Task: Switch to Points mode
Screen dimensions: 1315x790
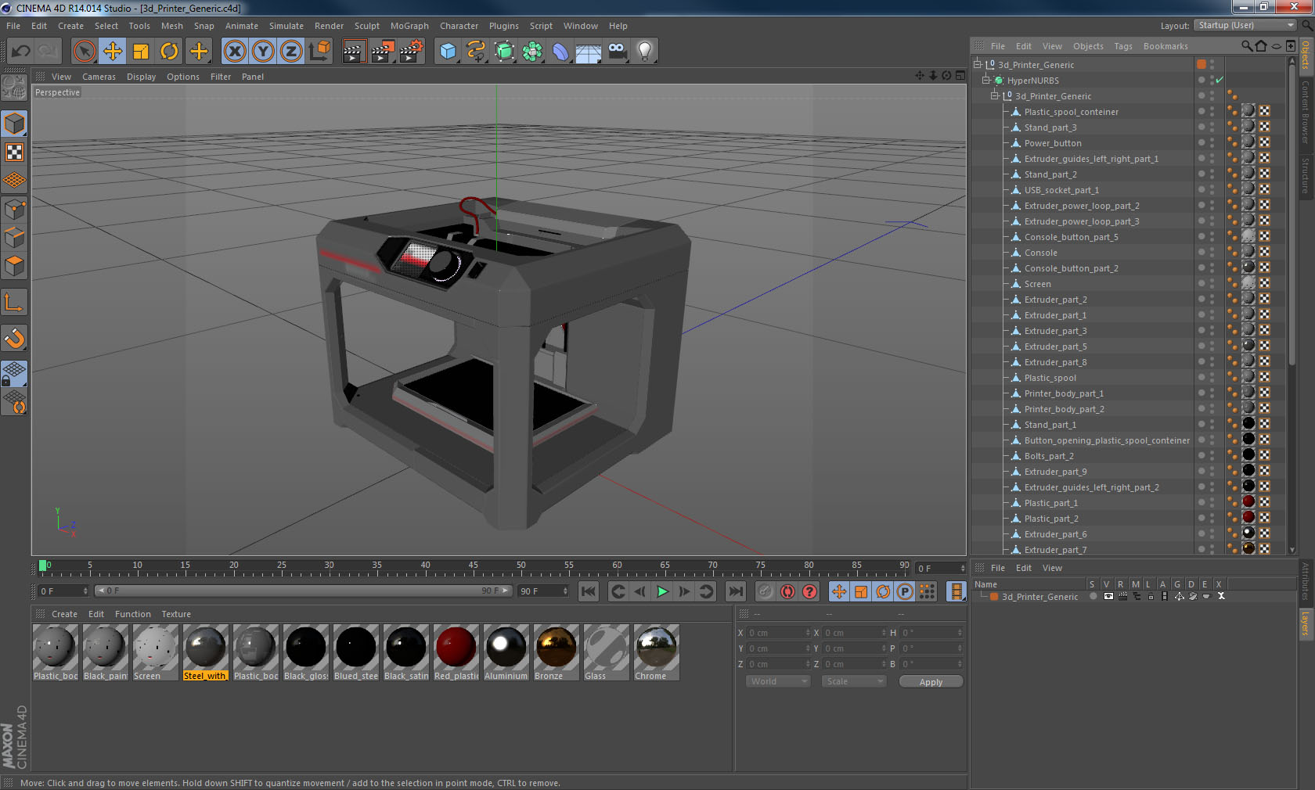Action: tap(14, 209)
